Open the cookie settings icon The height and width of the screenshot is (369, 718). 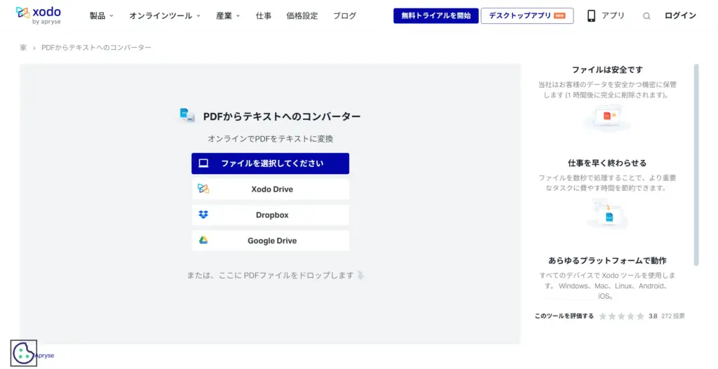click(24, 354)
